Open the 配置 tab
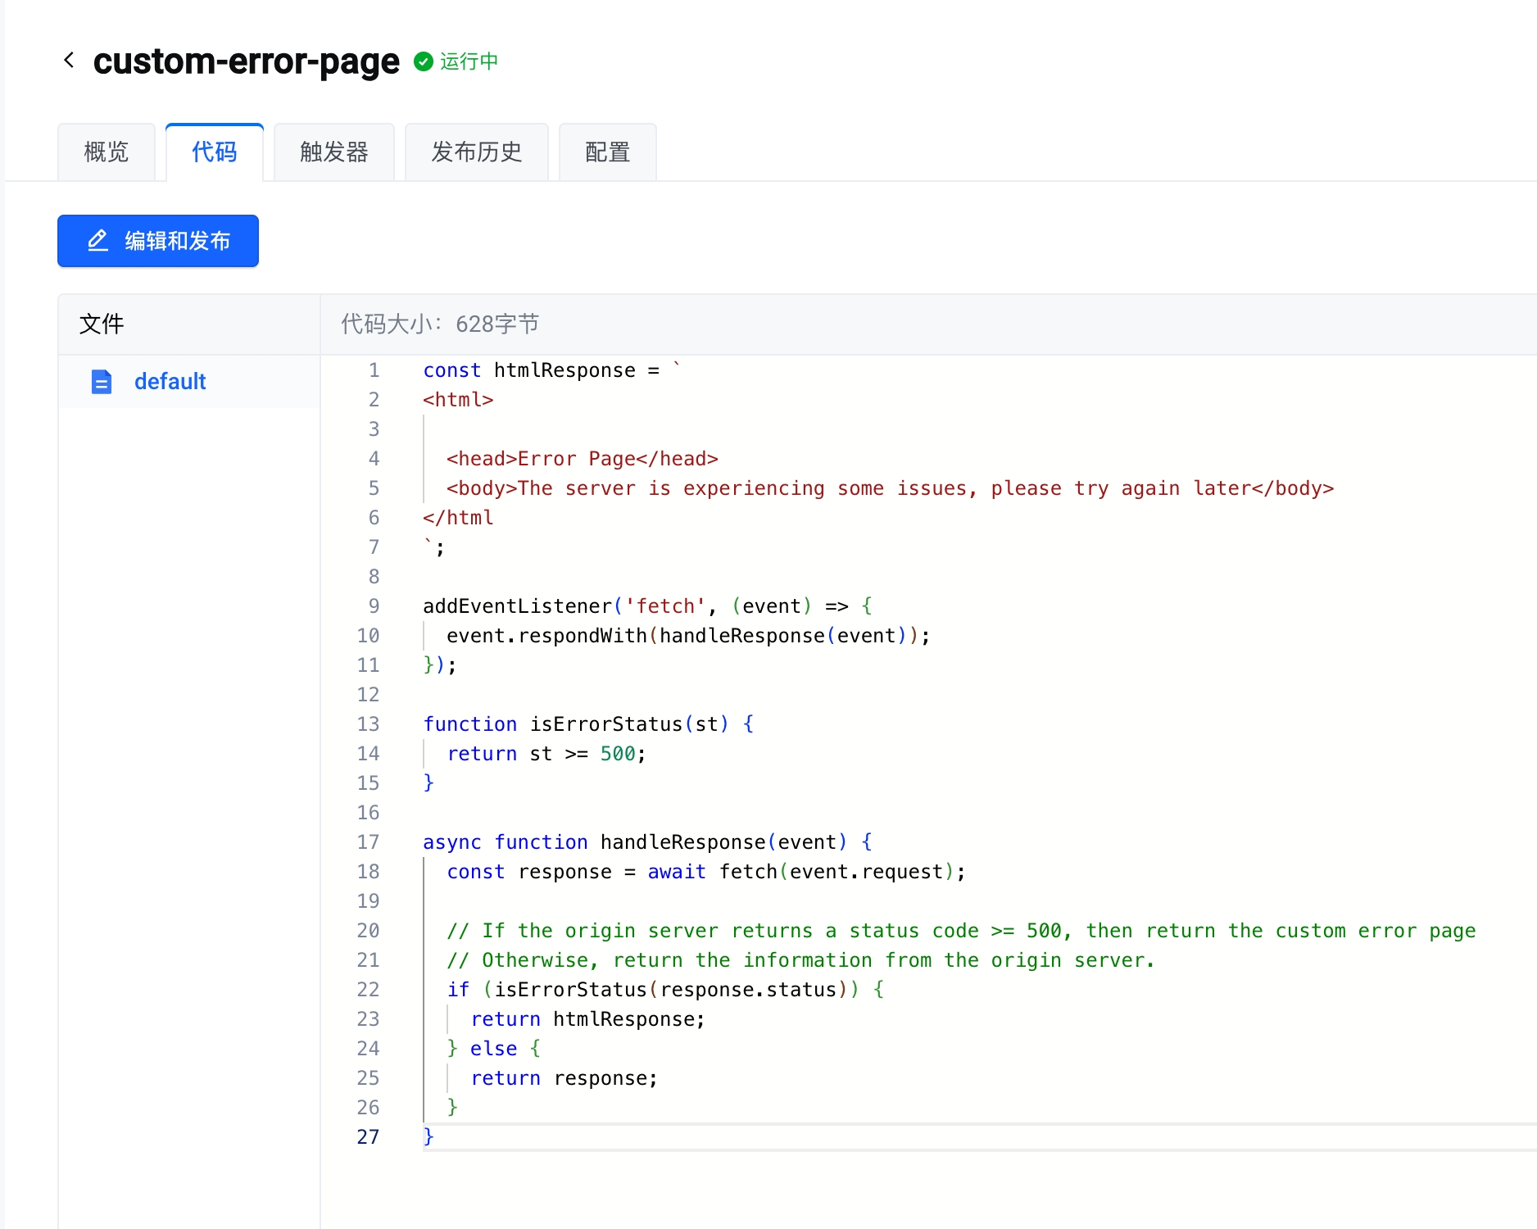1537x1229 pixels. (608, 152)
